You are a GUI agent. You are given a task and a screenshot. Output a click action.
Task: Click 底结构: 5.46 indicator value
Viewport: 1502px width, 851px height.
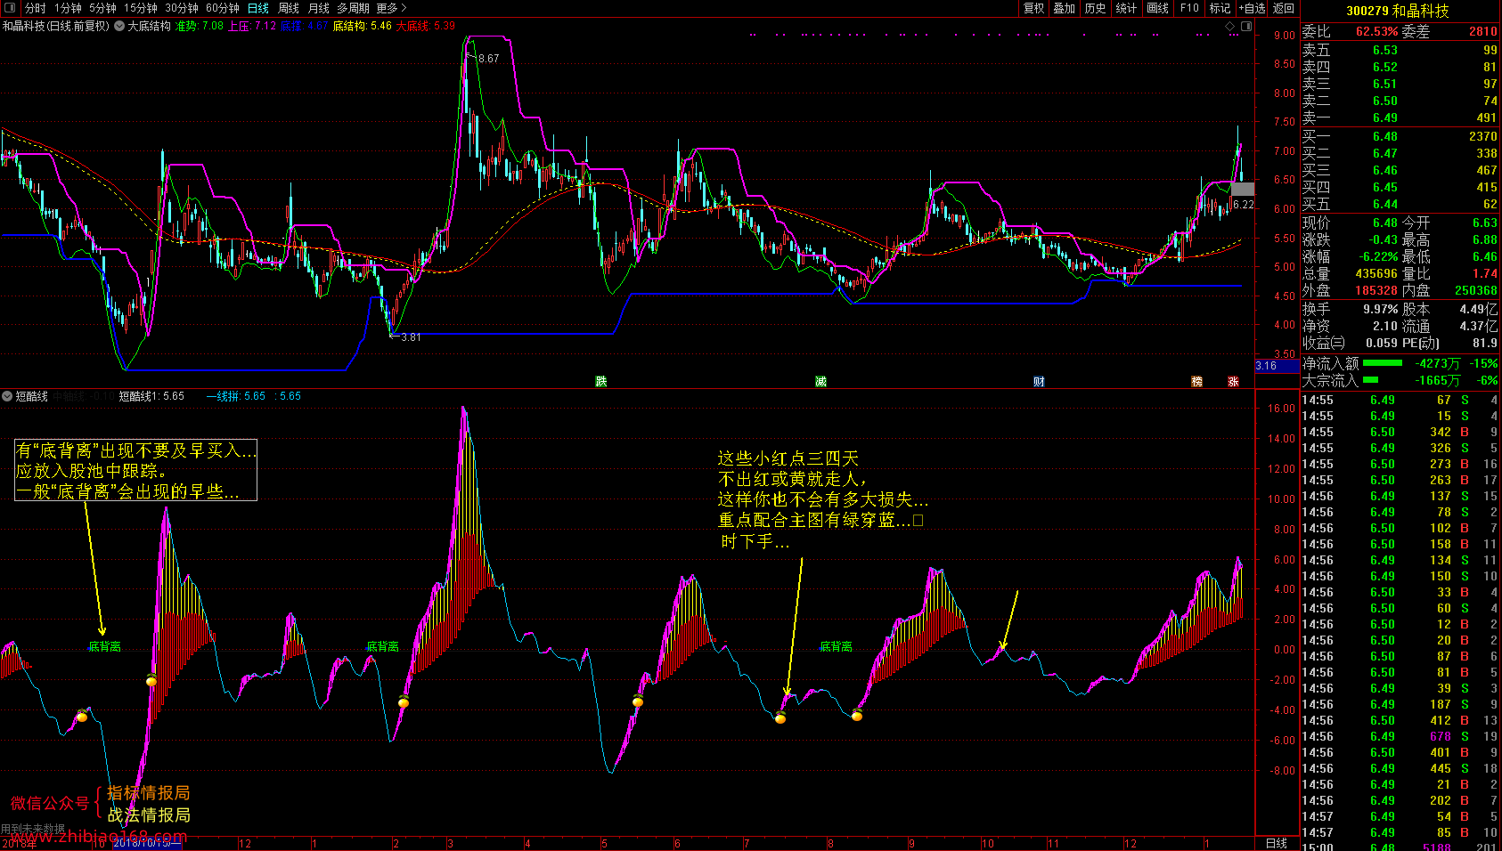tap(363, 26)
